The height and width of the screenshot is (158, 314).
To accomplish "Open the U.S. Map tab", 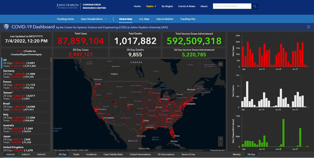I will click(x=144, y=19).
